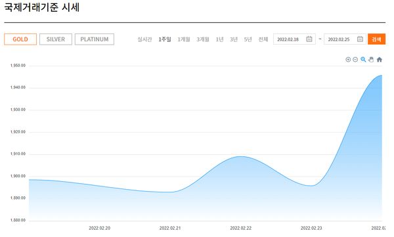Switch to the PLATINUM tab

point(95,39)
